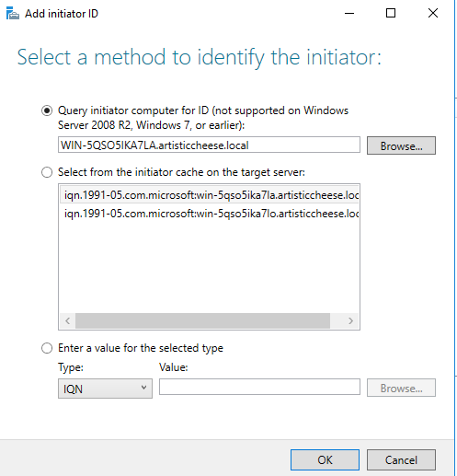Click into the Value text field
Image resolution: width=457 pixels, height=476 pixels.
point(259,387)
